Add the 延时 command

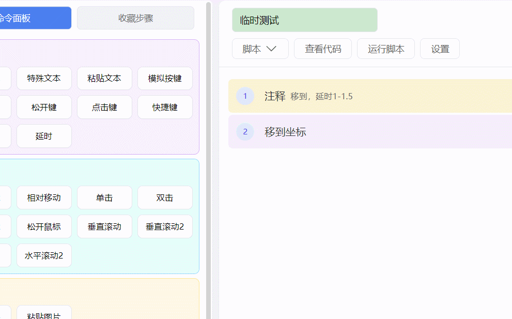tap(44, 136)
